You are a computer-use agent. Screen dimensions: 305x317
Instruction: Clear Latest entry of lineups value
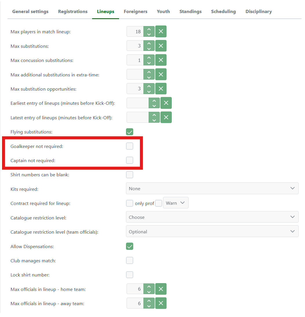[166, 117]
